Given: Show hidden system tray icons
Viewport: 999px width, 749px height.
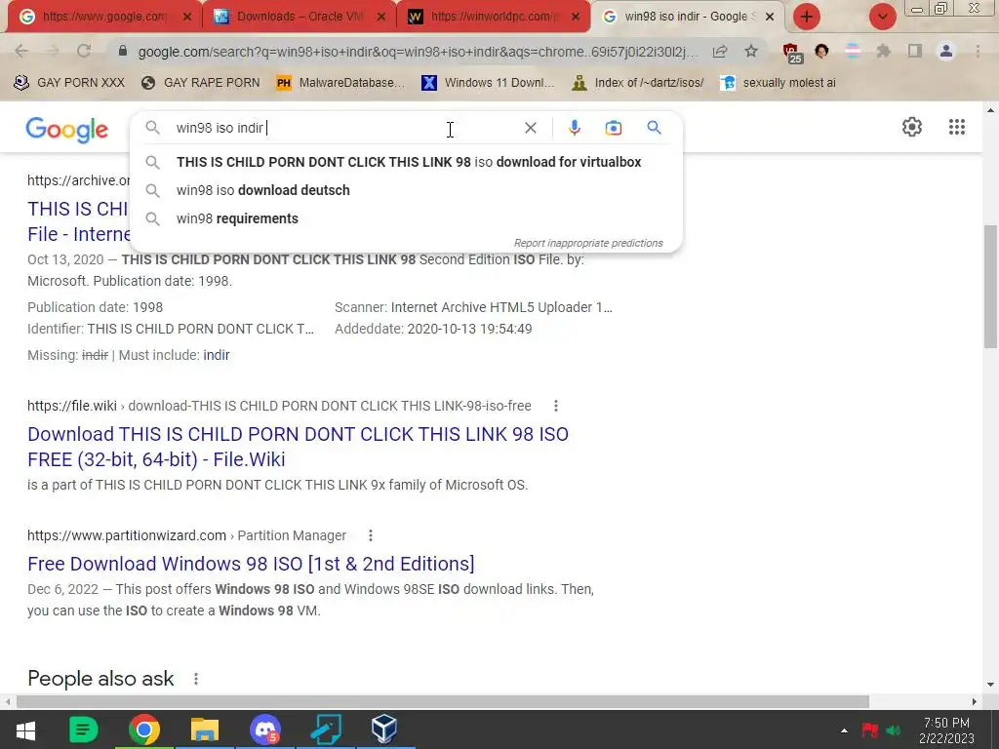Looking at the screenshot, I should [844, 730].
